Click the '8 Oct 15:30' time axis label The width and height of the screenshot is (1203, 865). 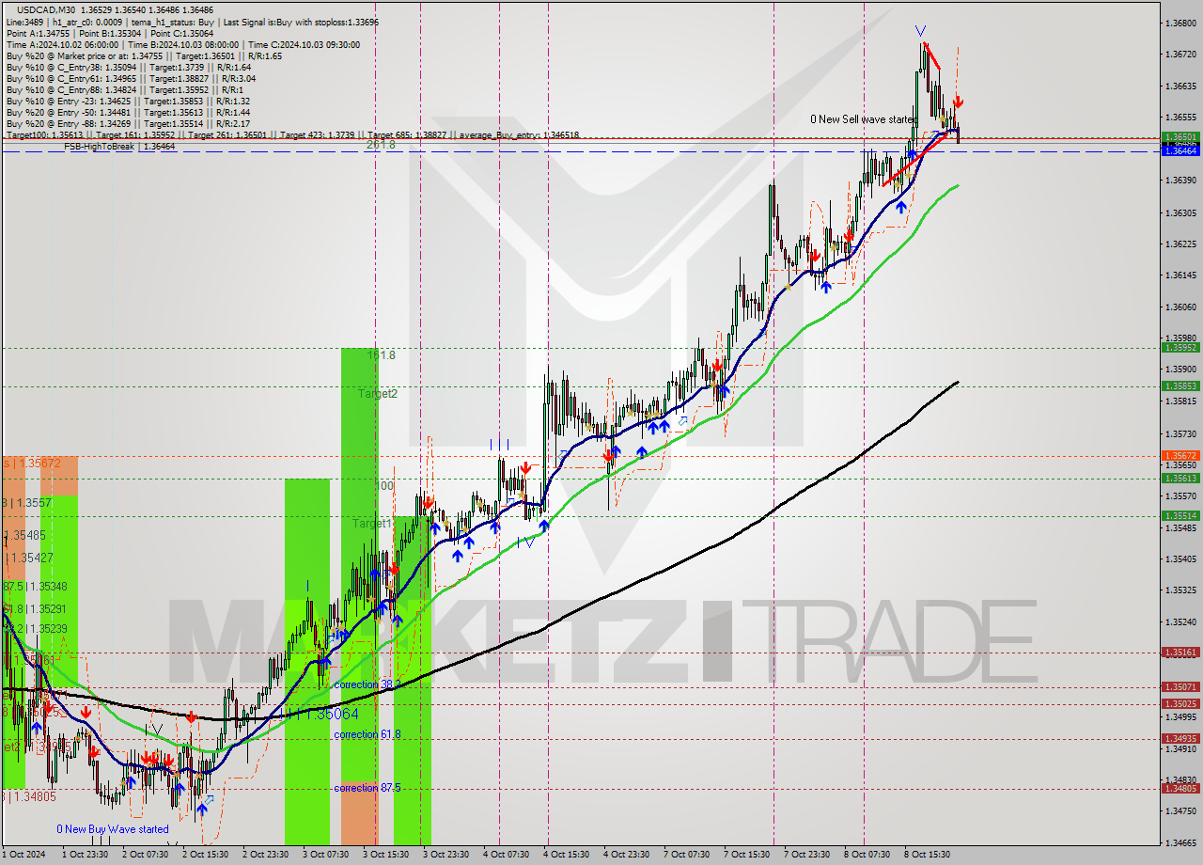(927, 855)
